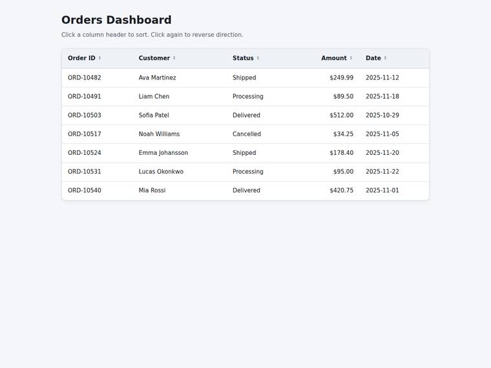This screenshot has width=491, height=368.
Task: Click customer name Sofia Patel
Action: click(154, 115)
